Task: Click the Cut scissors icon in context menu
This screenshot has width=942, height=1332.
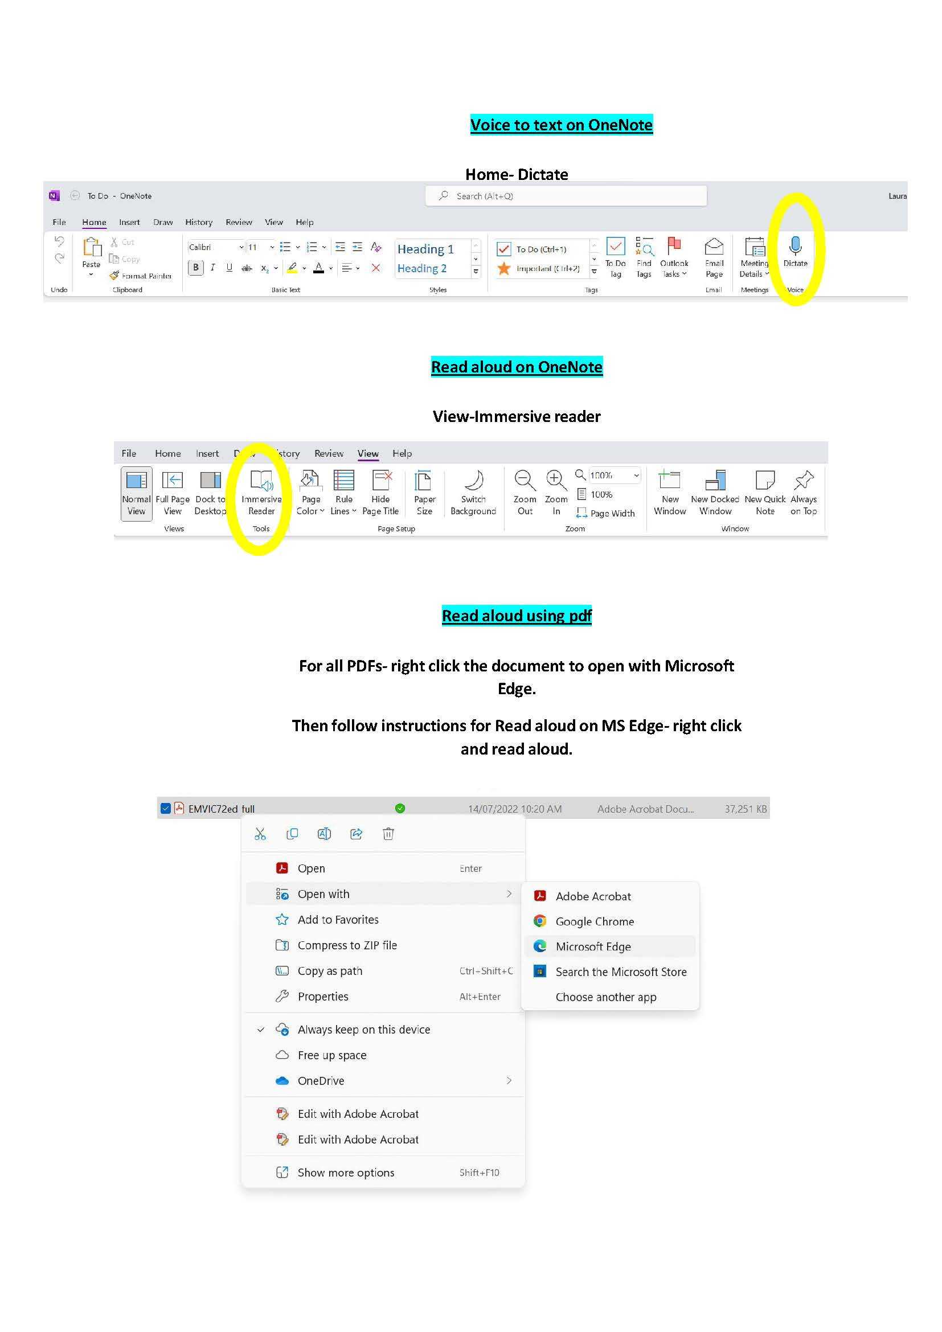Action: coord(260,834)
